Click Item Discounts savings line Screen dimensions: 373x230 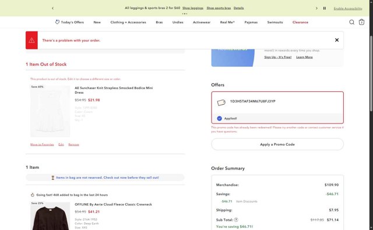tap(239, 201)
